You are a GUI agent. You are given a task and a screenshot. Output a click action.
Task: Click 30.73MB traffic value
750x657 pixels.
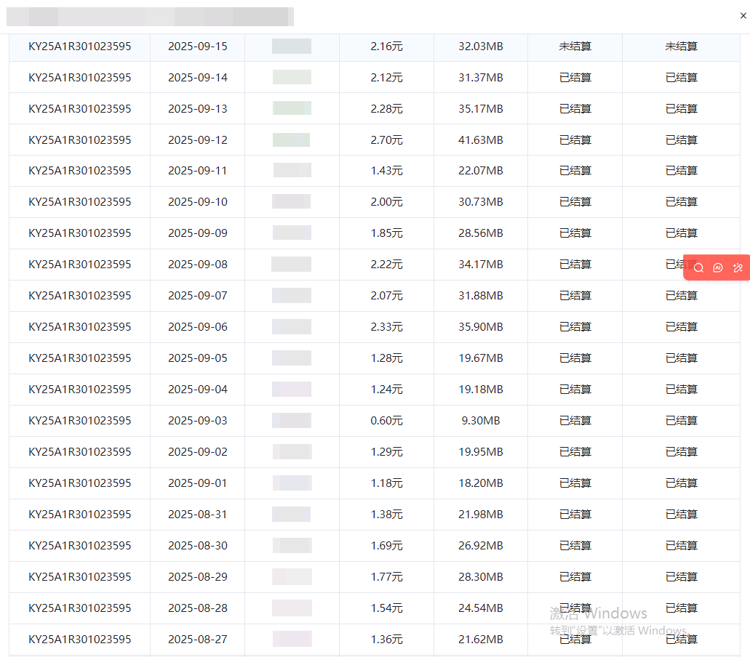(481, 201)
